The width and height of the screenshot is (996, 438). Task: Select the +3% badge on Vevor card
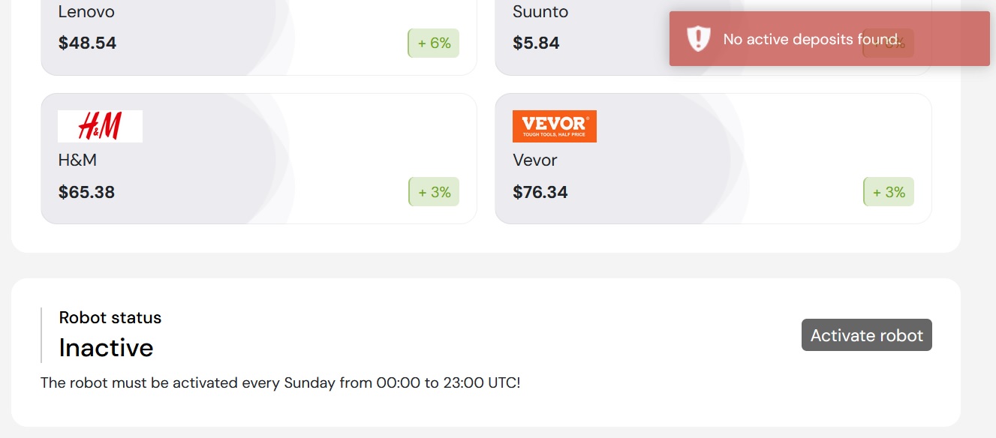(889, 192)
